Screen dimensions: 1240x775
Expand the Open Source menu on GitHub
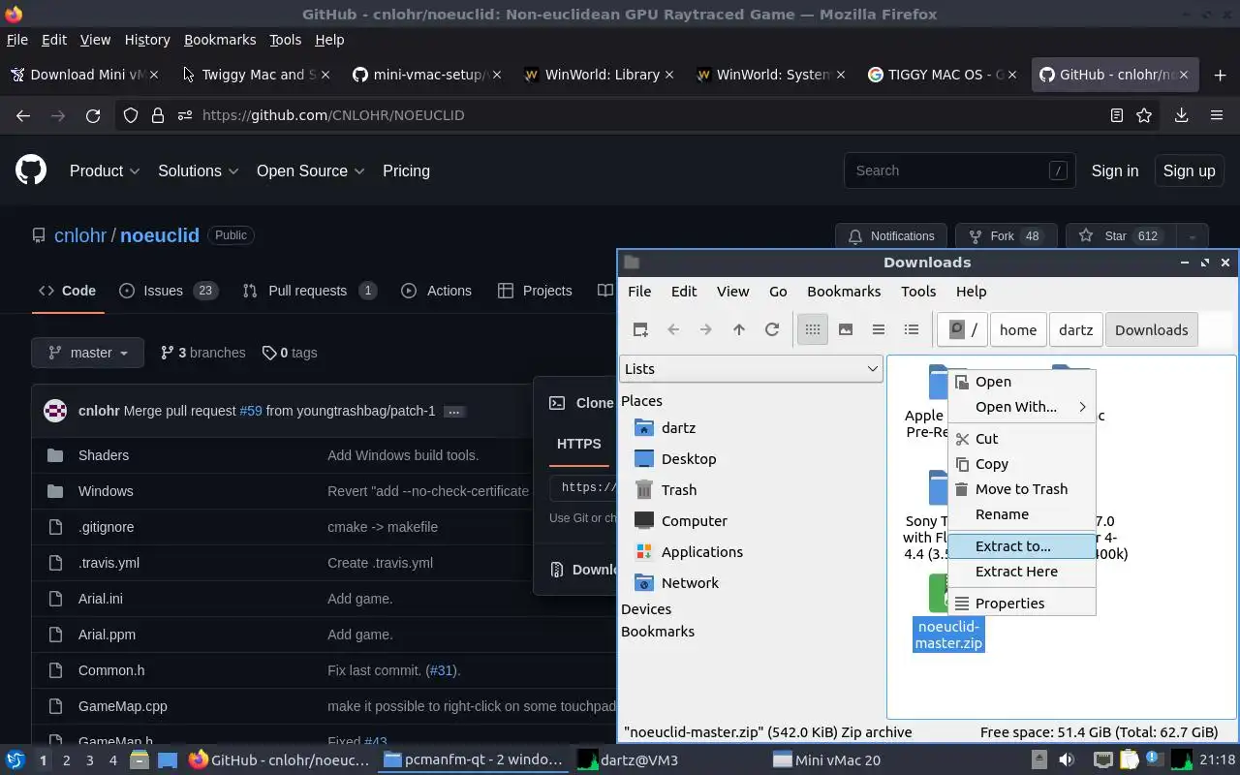pyautogui.click(x=311, y=170)
